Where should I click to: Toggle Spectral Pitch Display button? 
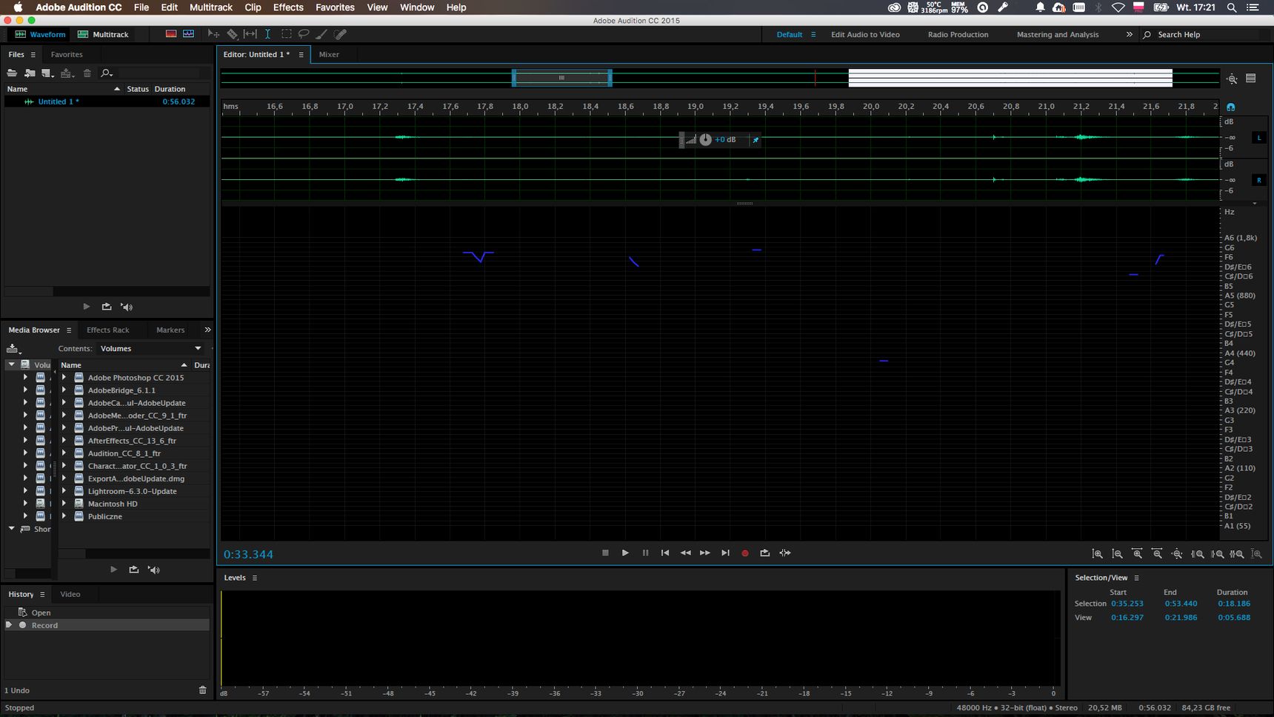(x=189, y=34)
